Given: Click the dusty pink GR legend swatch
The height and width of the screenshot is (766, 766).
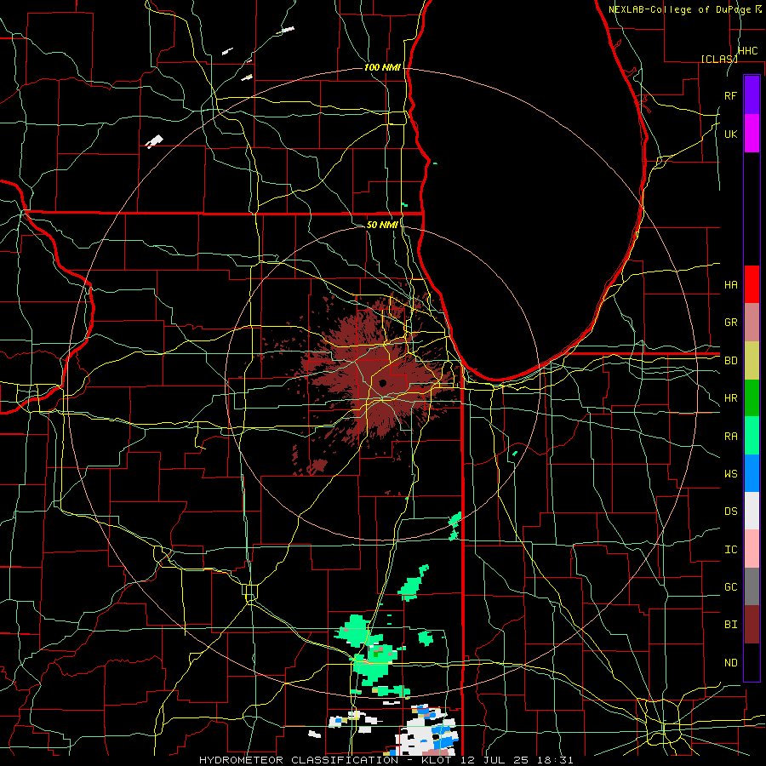Looking at the screenshot, I should point(752,322).
